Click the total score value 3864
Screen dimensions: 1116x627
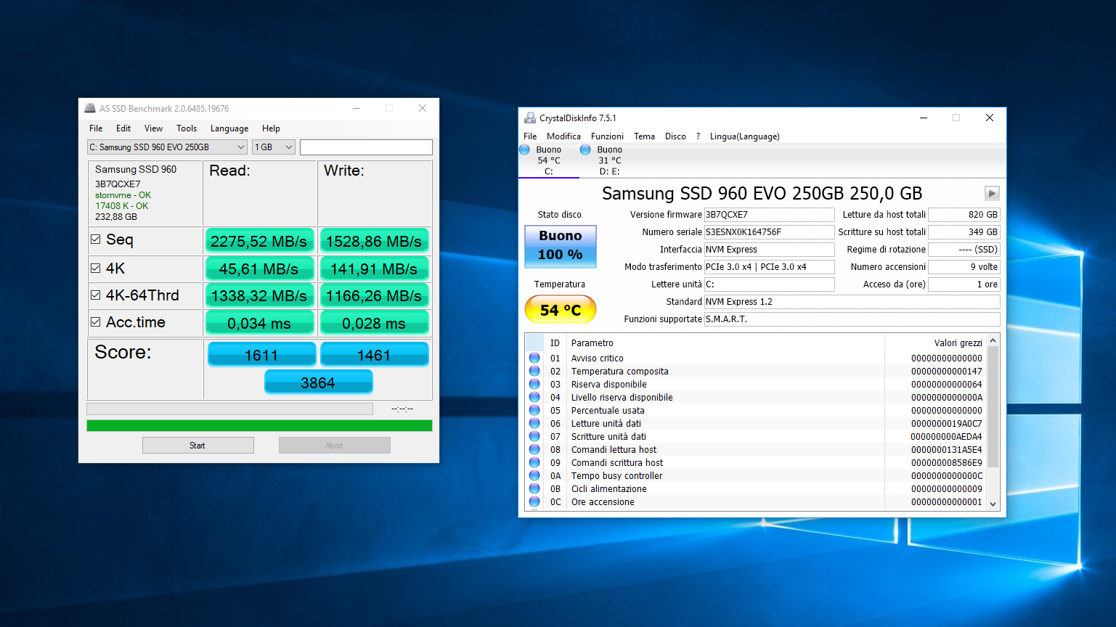[318, 382]
